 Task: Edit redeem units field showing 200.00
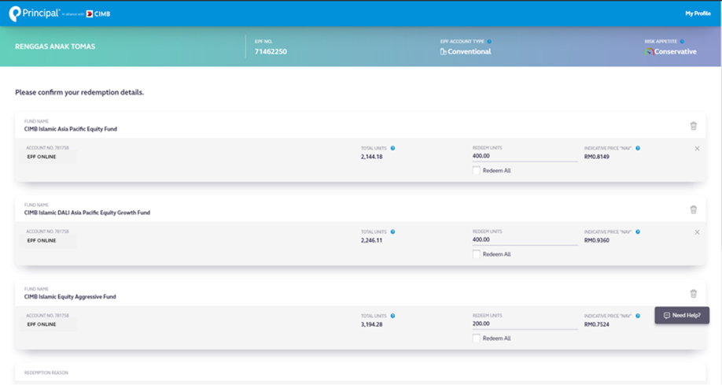click(x=525, y=324)
